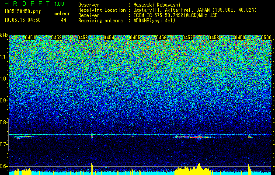275x175 pixels.
Task: Click the meteor echo just before 0451
Action: tap(23, 137)
